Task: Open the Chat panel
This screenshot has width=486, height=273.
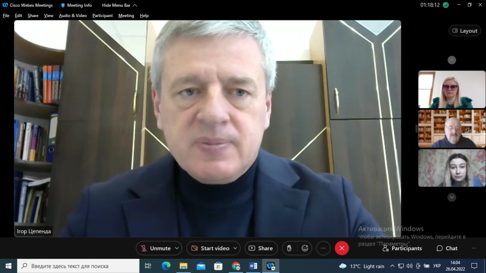Action: coord(447,248)
